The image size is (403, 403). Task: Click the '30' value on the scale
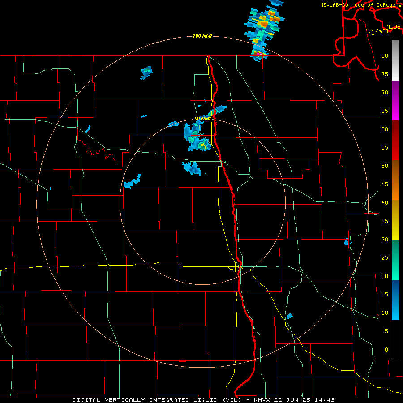pos(385,239)
